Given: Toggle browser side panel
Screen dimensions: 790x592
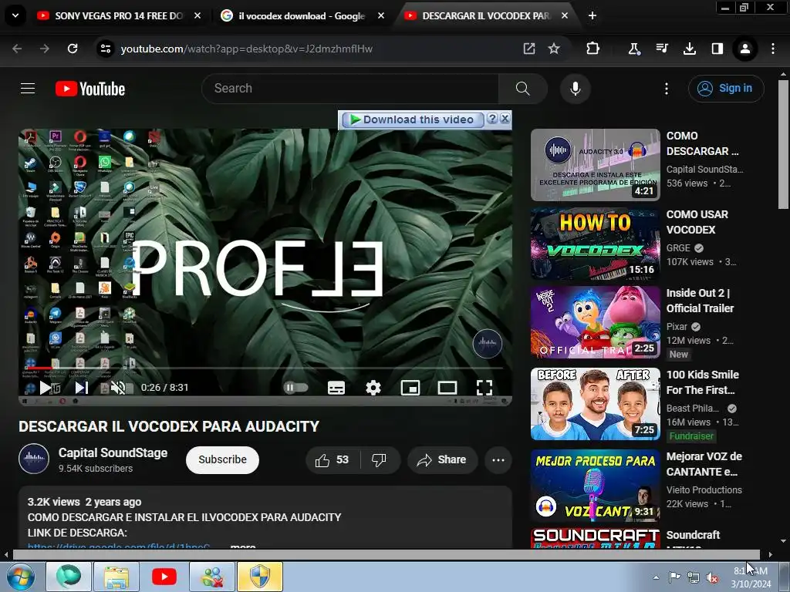Looking at the screenshot, I should tap(717, 49).
